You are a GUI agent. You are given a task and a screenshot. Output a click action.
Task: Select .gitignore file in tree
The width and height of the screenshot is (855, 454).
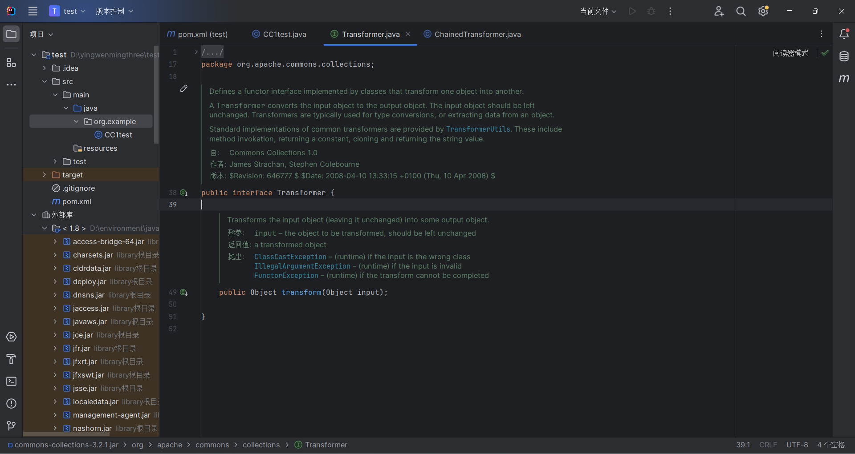click(x=73, y=188)
